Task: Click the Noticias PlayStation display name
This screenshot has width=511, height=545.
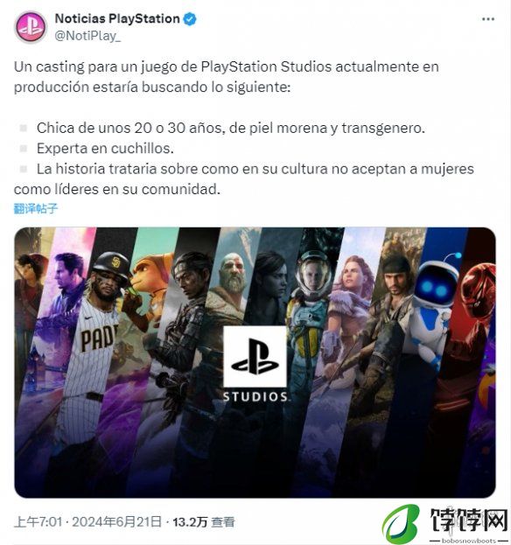Action: point(117,18)
